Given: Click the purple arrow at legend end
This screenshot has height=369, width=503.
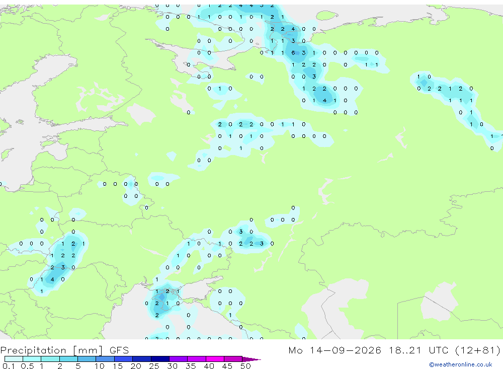Looking at the screenshot, I should point(251,359).
